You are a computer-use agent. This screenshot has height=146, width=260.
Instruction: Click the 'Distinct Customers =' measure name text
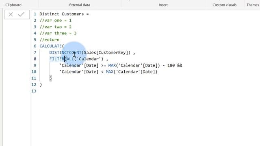[x=64, y=14]
